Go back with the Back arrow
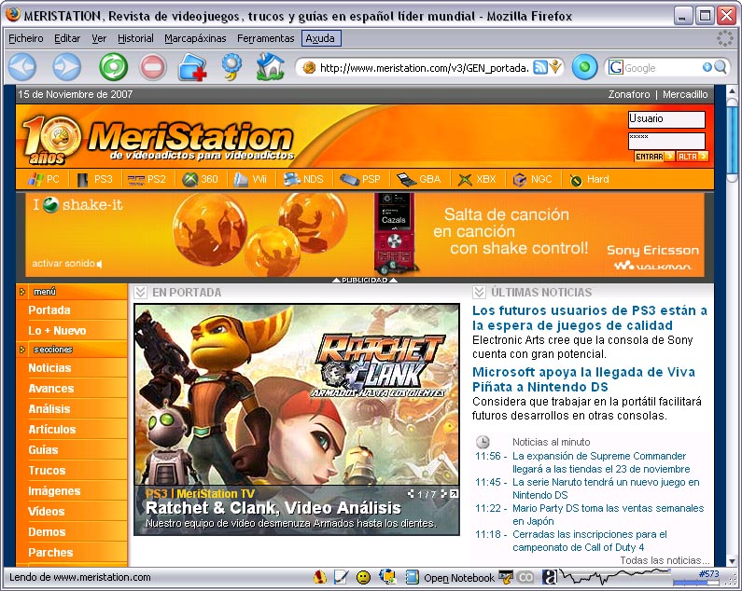The height and width of the screenshot is (591, 742). (x=22, y=67)
